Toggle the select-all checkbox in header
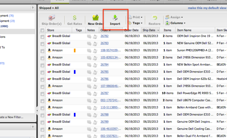This screenshot has width=227, height=138. coord(42,30)
